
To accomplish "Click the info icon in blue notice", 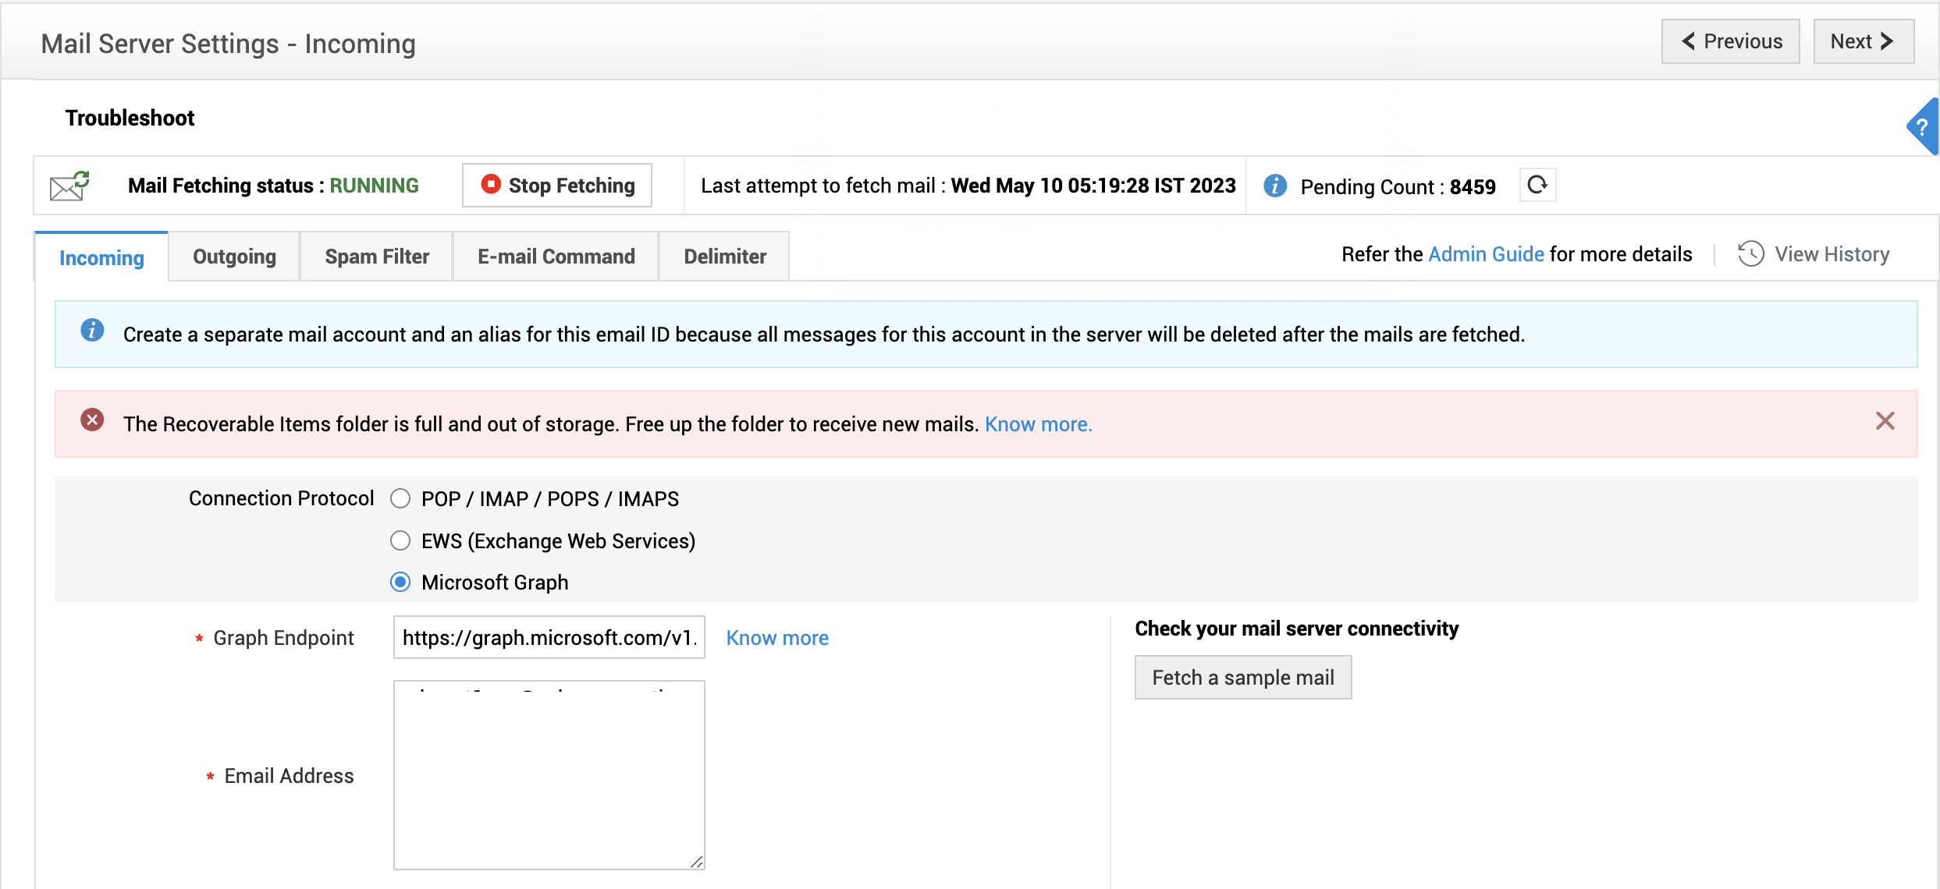I will pyautogui.click(x=92, y=331).
